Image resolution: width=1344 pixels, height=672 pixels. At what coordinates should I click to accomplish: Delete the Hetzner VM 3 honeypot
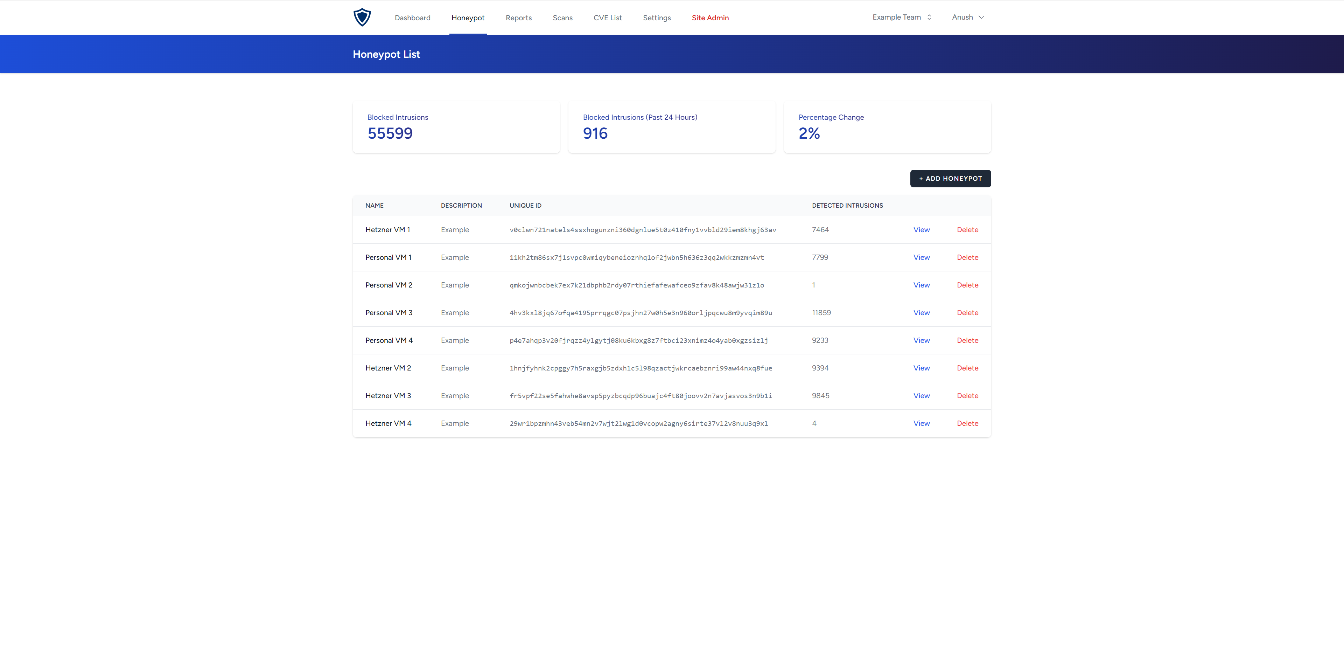click(967, 396)
